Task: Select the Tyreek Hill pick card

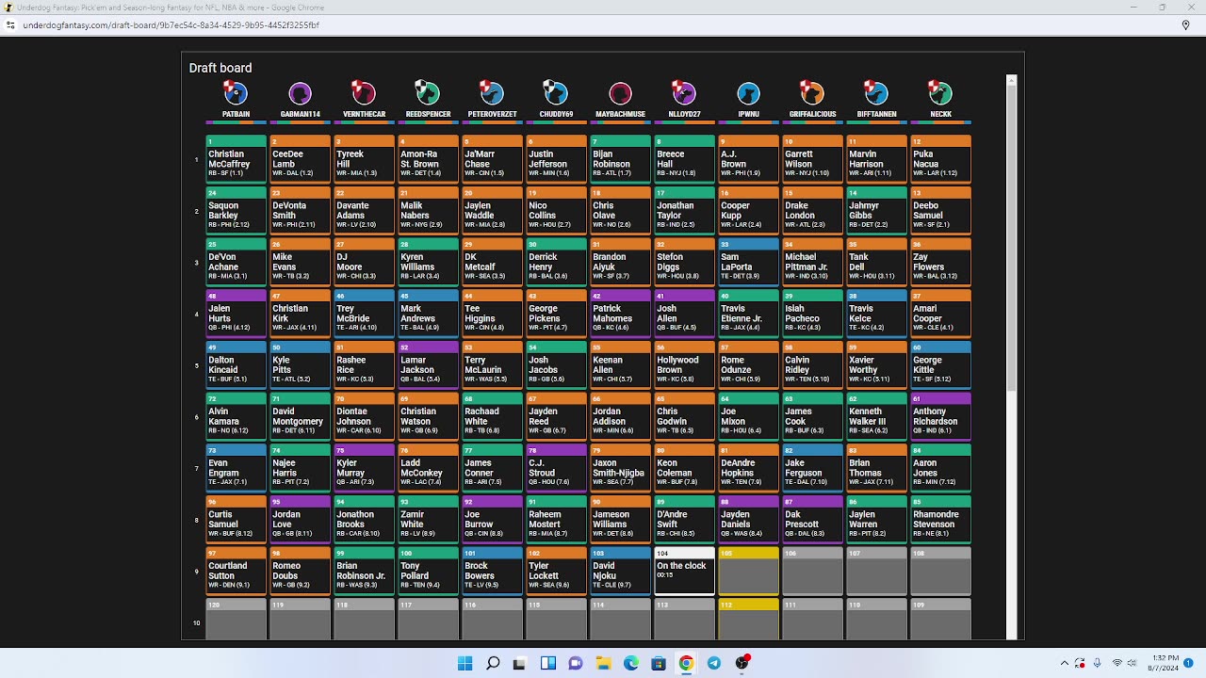Action: [364, 160]
